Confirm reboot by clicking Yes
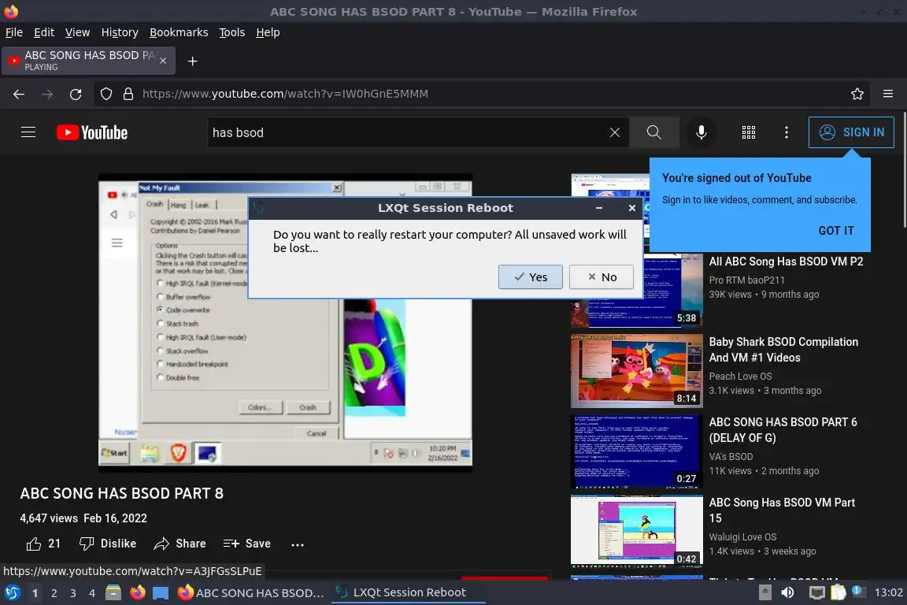 (x=531, y=277)
